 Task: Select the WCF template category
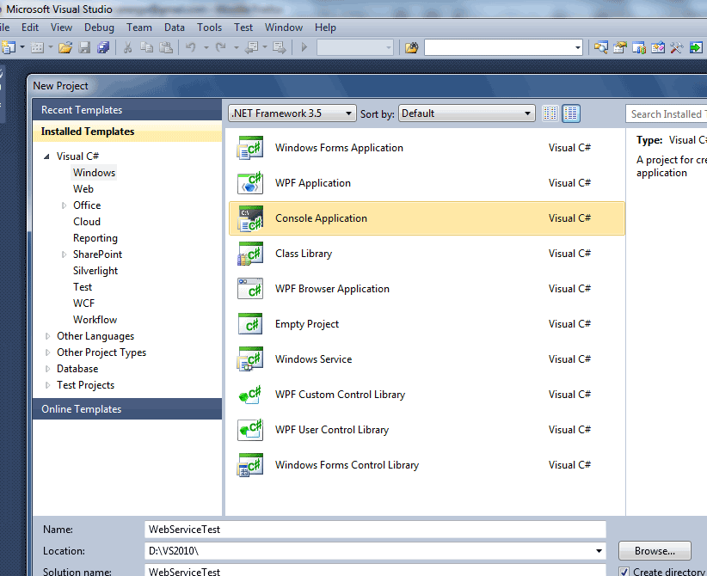pyautogui.click(x=84, y=303)
